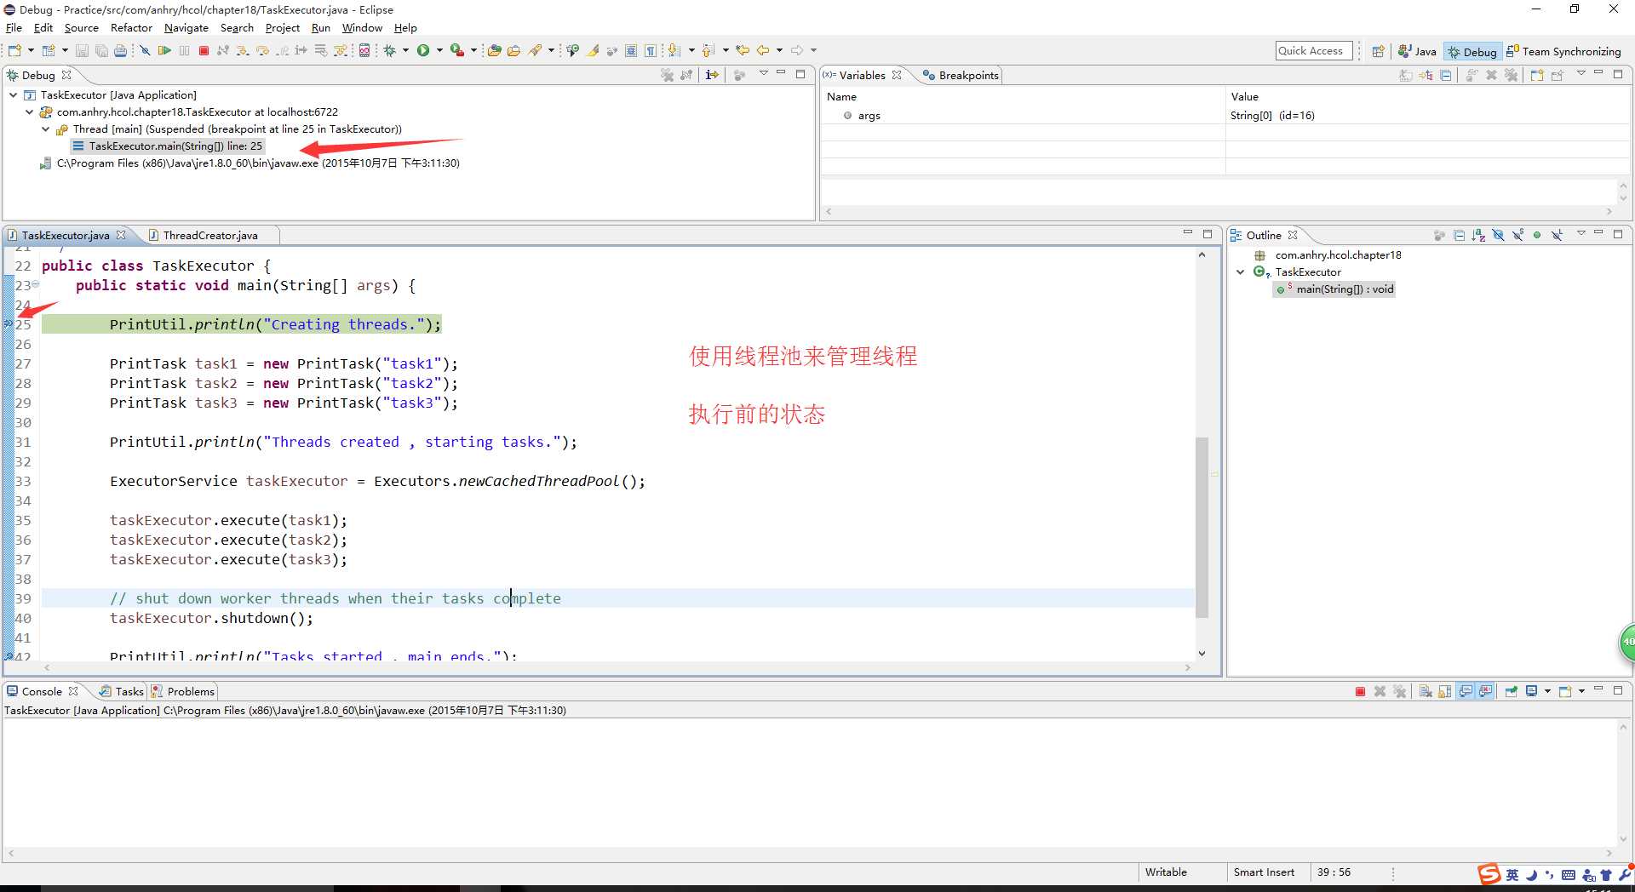Click the breakpoint marker at line 25
Screen dimensions: 1635x892
coord(8,324)
